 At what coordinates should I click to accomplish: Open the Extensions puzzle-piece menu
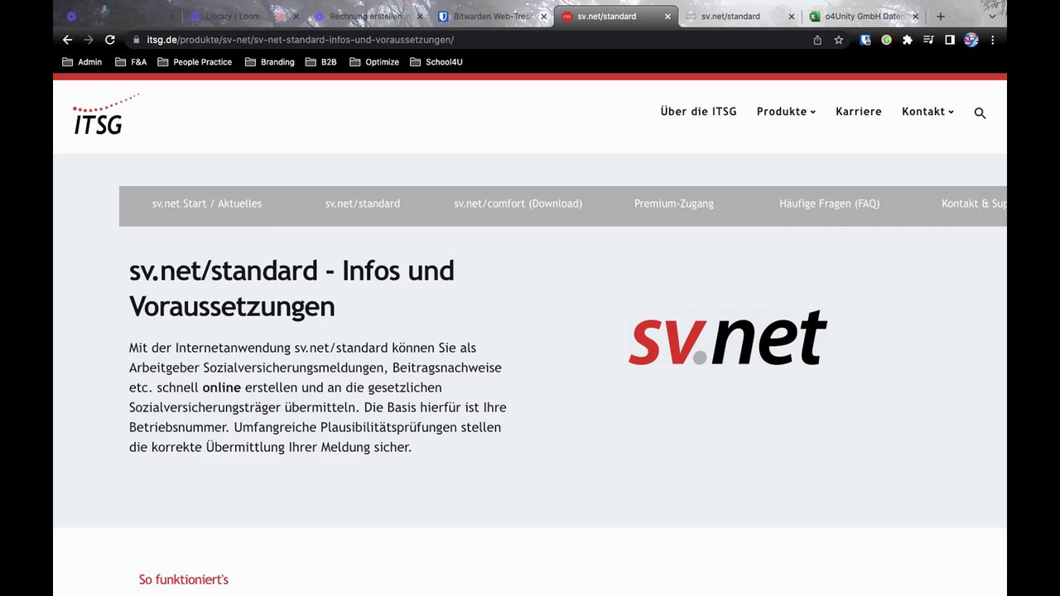coord(908,40)
